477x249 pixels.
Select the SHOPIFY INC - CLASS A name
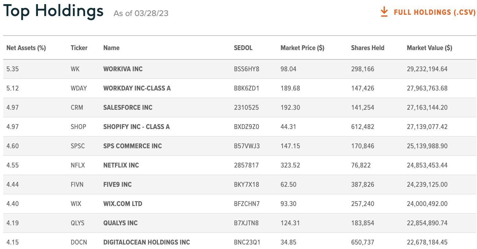click(x=136, y=127)
